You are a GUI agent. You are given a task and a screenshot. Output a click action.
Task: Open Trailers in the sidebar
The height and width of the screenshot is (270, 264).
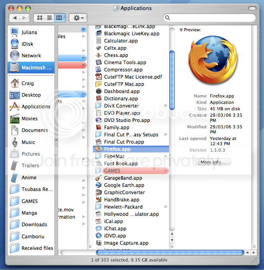pyautogui.click(x=31, y=165)
